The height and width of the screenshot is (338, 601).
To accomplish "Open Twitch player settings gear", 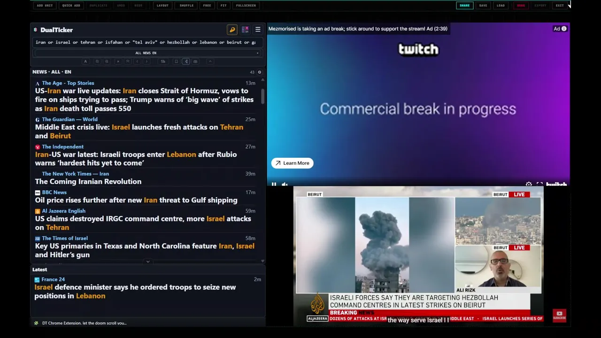I will 529,184.
